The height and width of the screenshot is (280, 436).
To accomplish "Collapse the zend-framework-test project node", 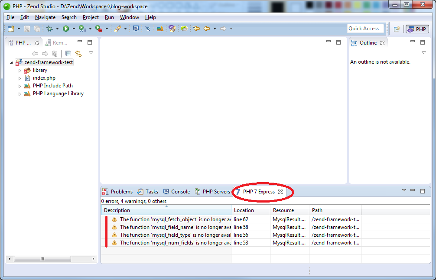I will point(11,63).
